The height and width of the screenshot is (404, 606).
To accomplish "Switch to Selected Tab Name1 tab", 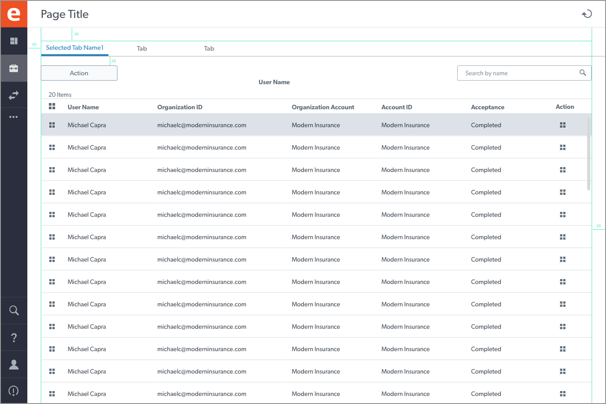I will point(74,48).
